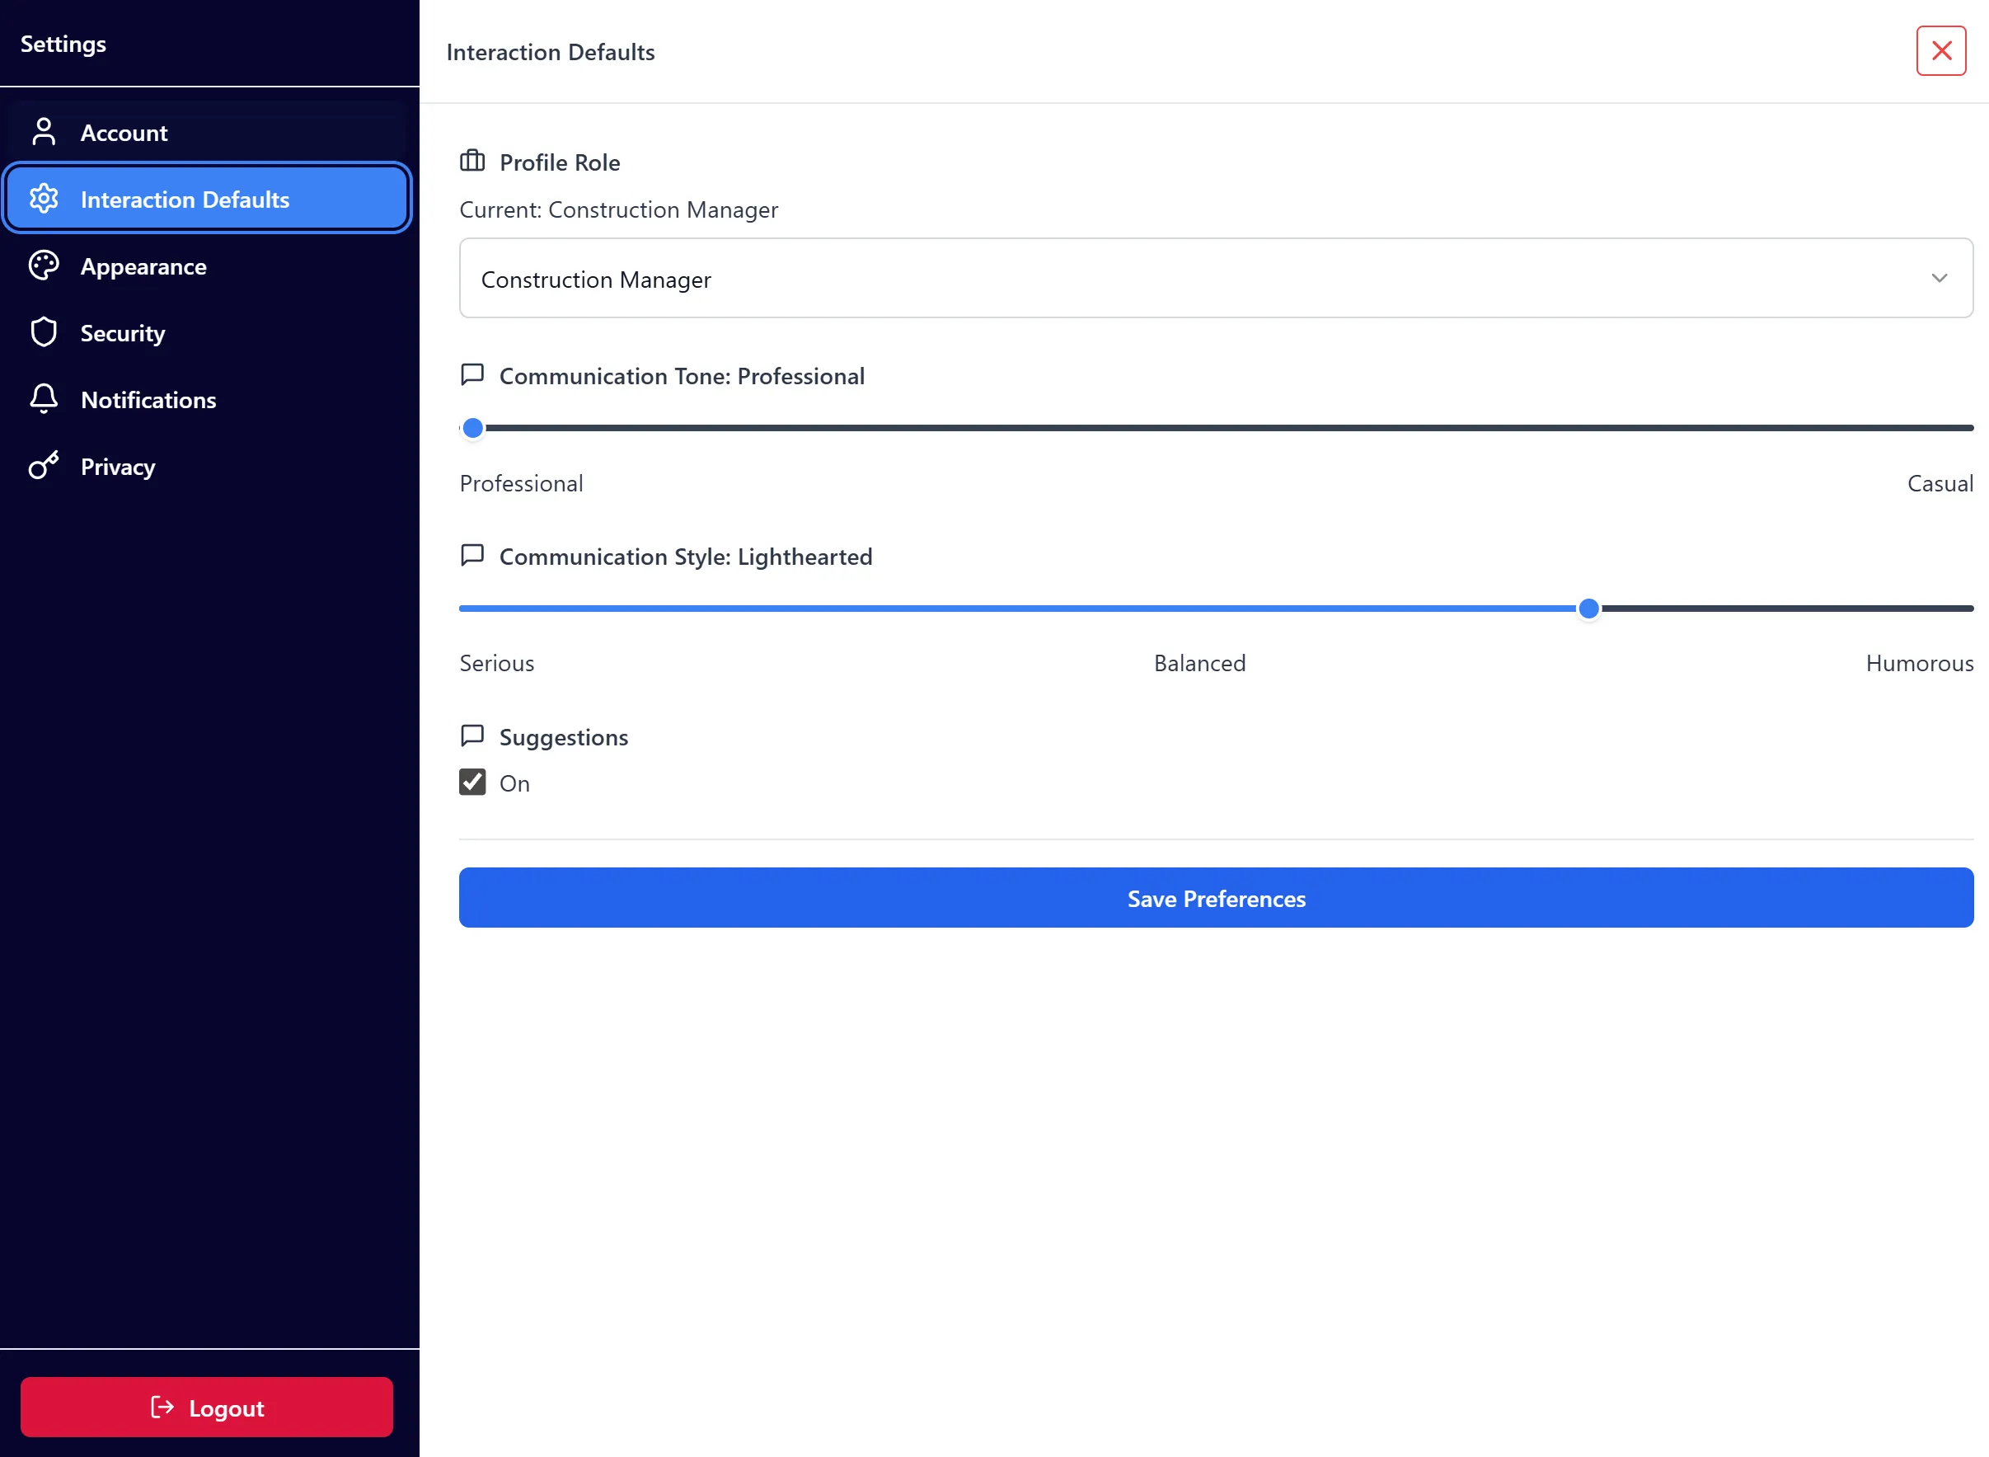This screenshot has width=1989, height=1457.
Task: Close the Interaction Defaults panel
Action: point(1940,50)
